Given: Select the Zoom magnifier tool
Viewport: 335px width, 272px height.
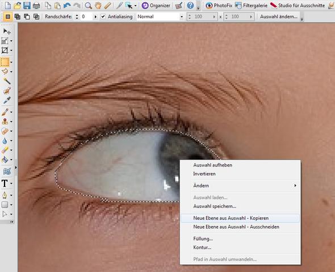Looking at the screenshot, I should coord(88,5).
